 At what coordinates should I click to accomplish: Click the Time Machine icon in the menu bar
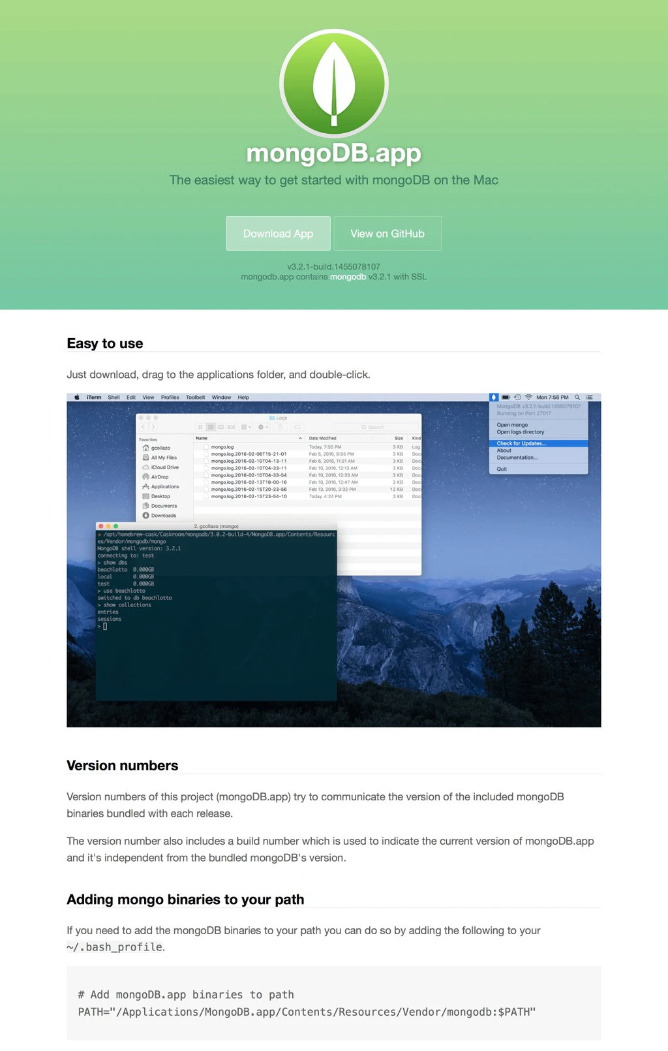[x=517, y=397]
